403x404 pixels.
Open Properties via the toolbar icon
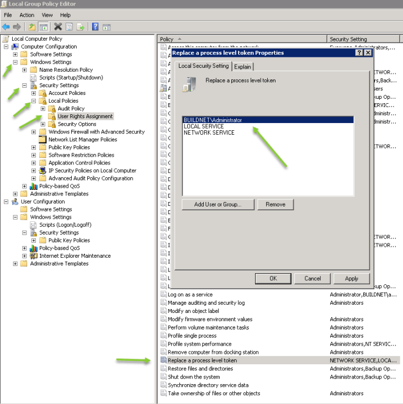tap(69, 26)
